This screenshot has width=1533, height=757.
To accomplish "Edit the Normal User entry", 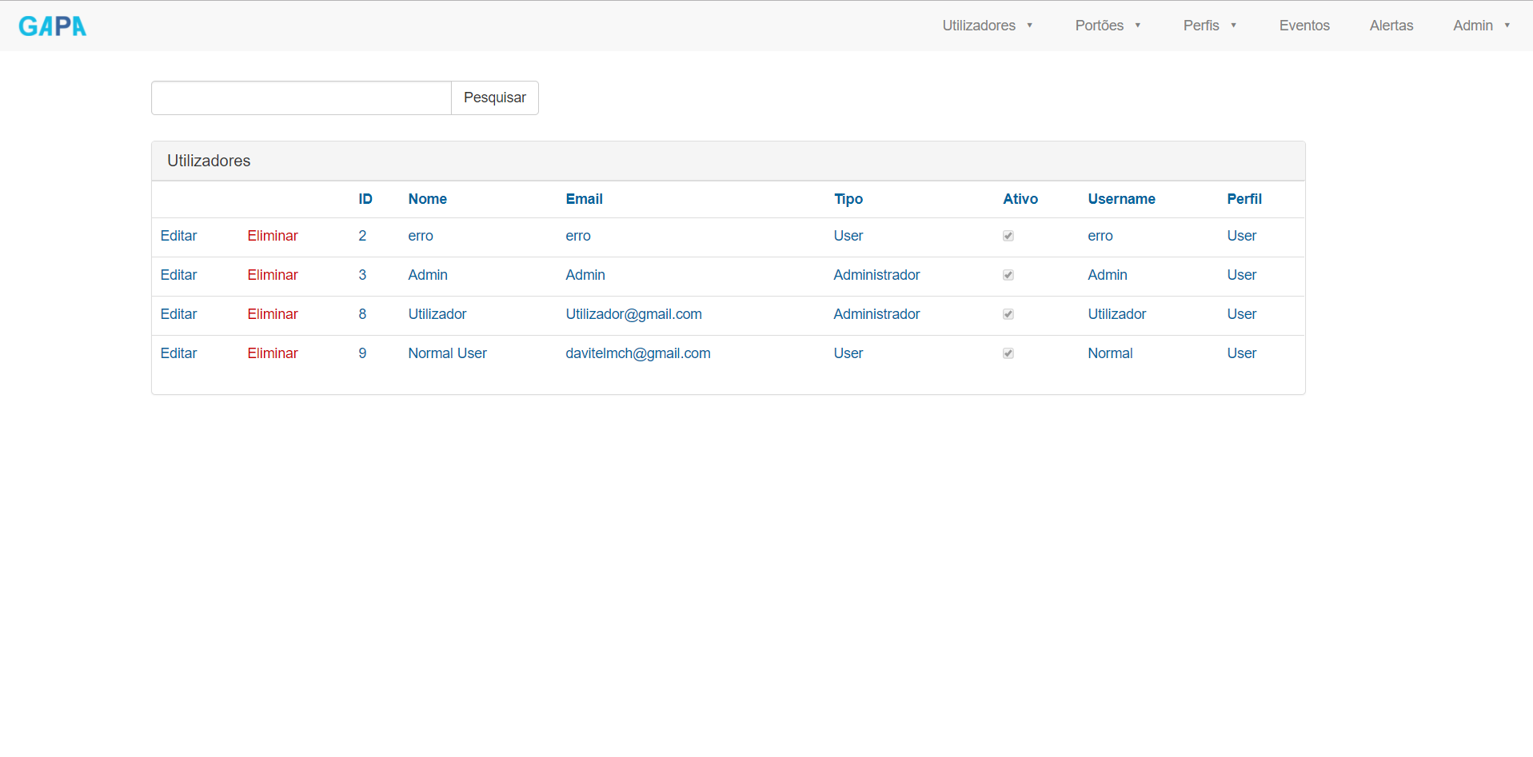I will point(178,353).
